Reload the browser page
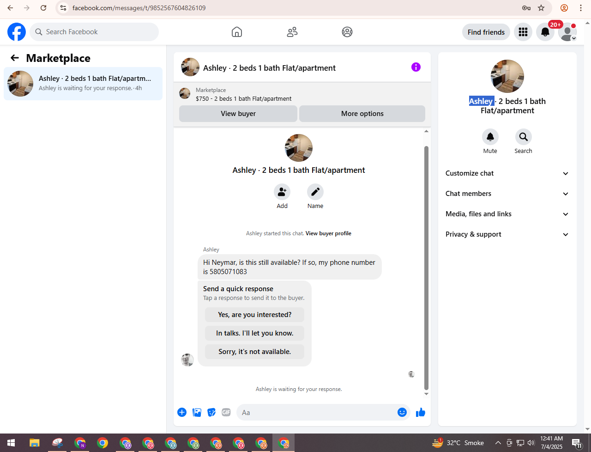 click(43, 8)
